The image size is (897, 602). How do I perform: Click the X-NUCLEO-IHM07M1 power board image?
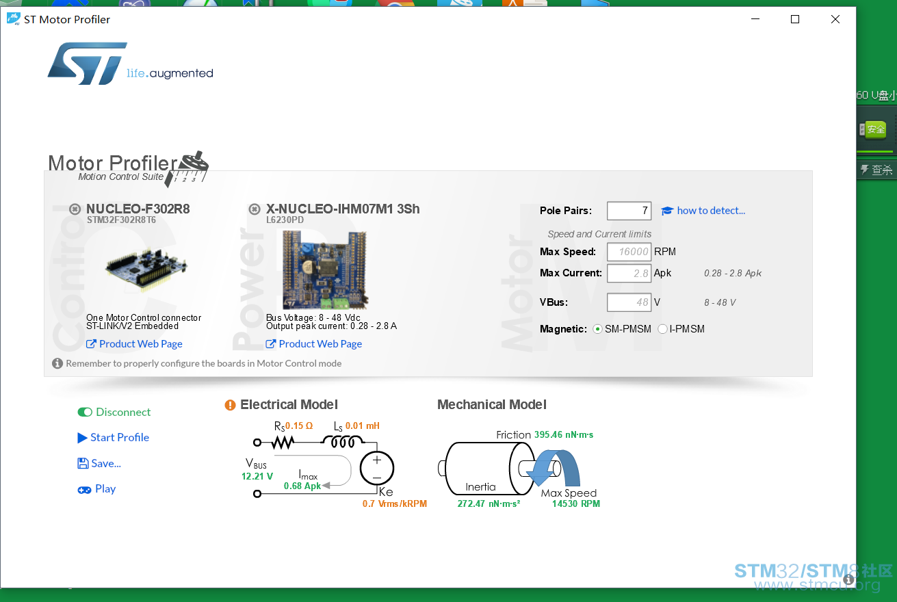(324, 270)
